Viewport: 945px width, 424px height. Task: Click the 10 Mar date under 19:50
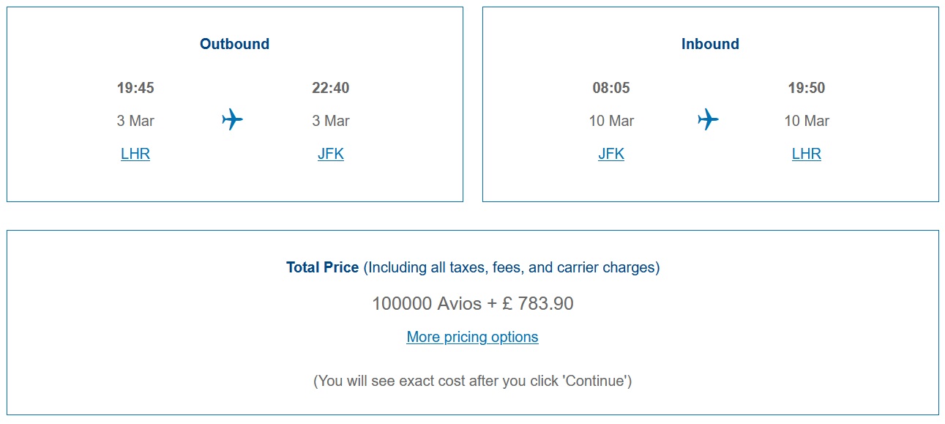coord(807,121)
